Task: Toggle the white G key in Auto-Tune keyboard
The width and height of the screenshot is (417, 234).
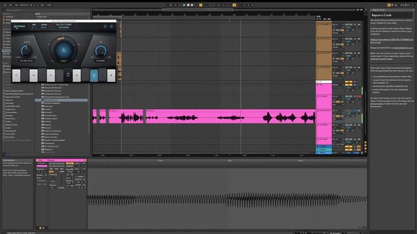Action: tap(77, 75)
